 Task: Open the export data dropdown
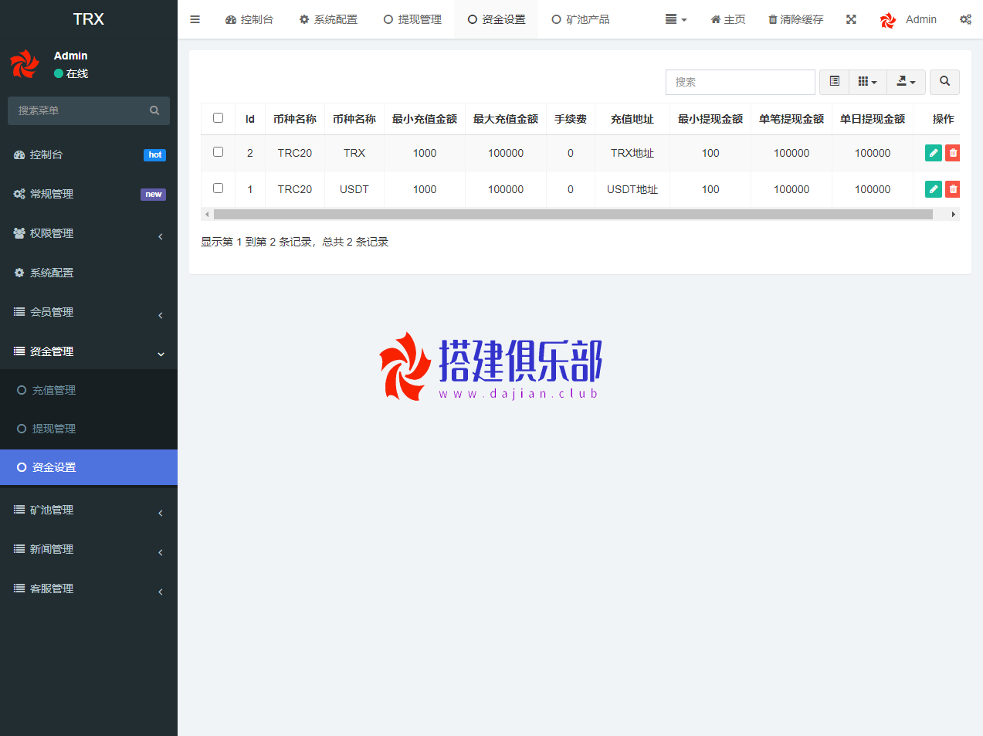click(906, 81)
